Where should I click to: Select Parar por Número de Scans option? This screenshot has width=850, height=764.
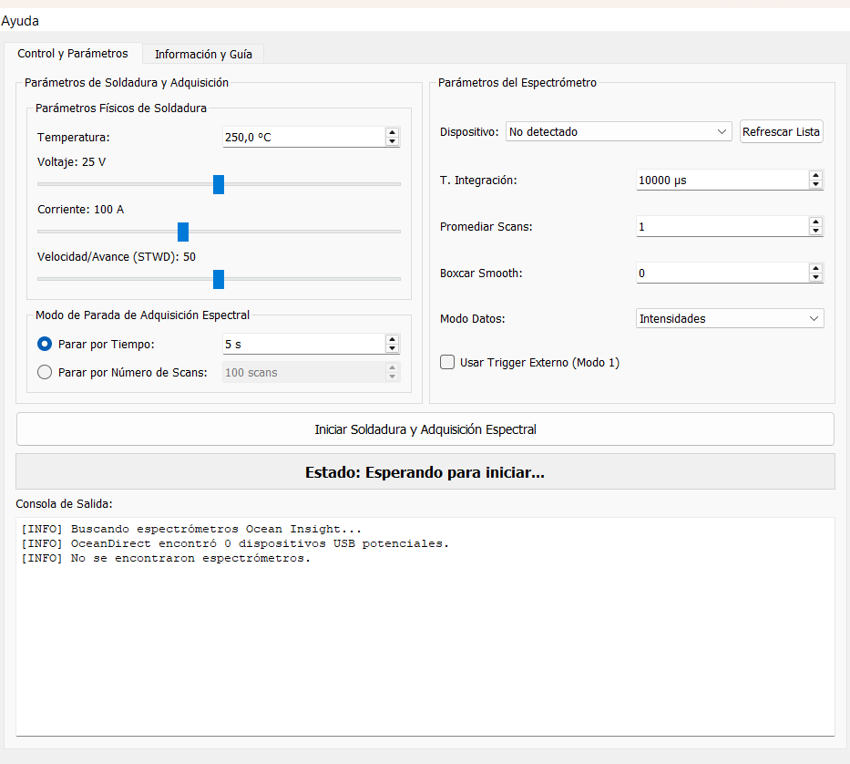click(x=45, y=372)
